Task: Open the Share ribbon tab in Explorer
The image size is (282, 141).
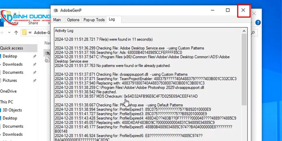Action: [33, 23]
